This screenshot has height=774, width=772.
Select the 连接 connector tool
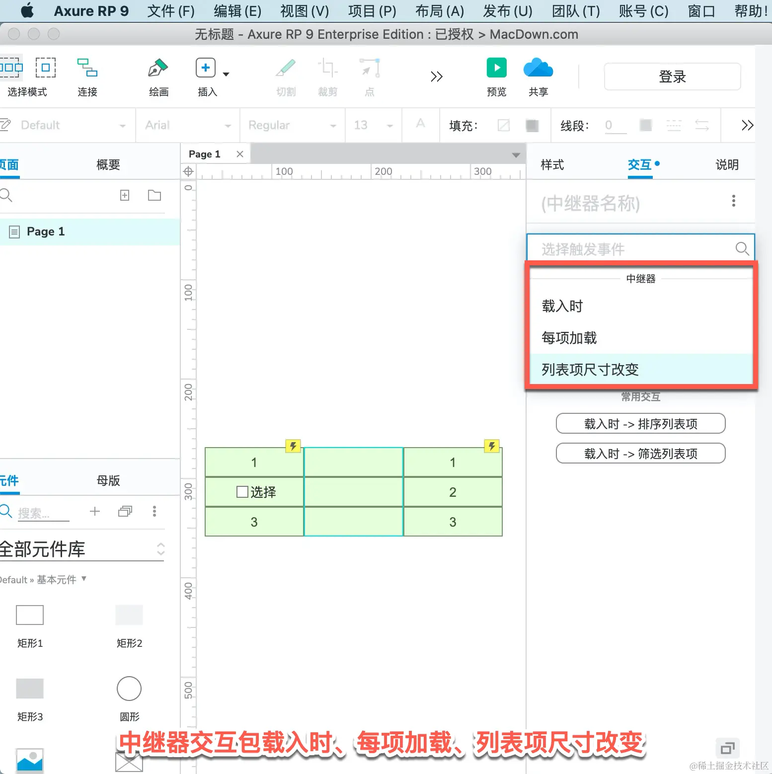(87, 77)
